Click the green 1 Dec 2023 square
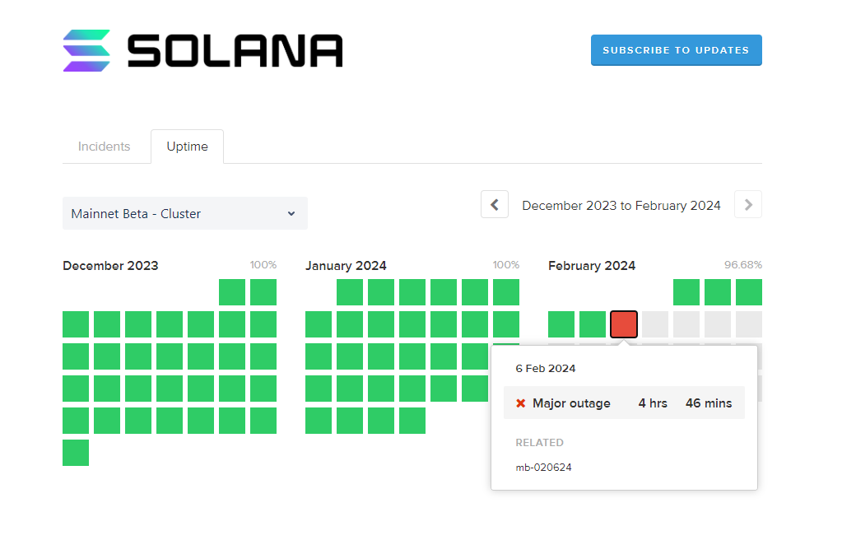 click(232, 292)
